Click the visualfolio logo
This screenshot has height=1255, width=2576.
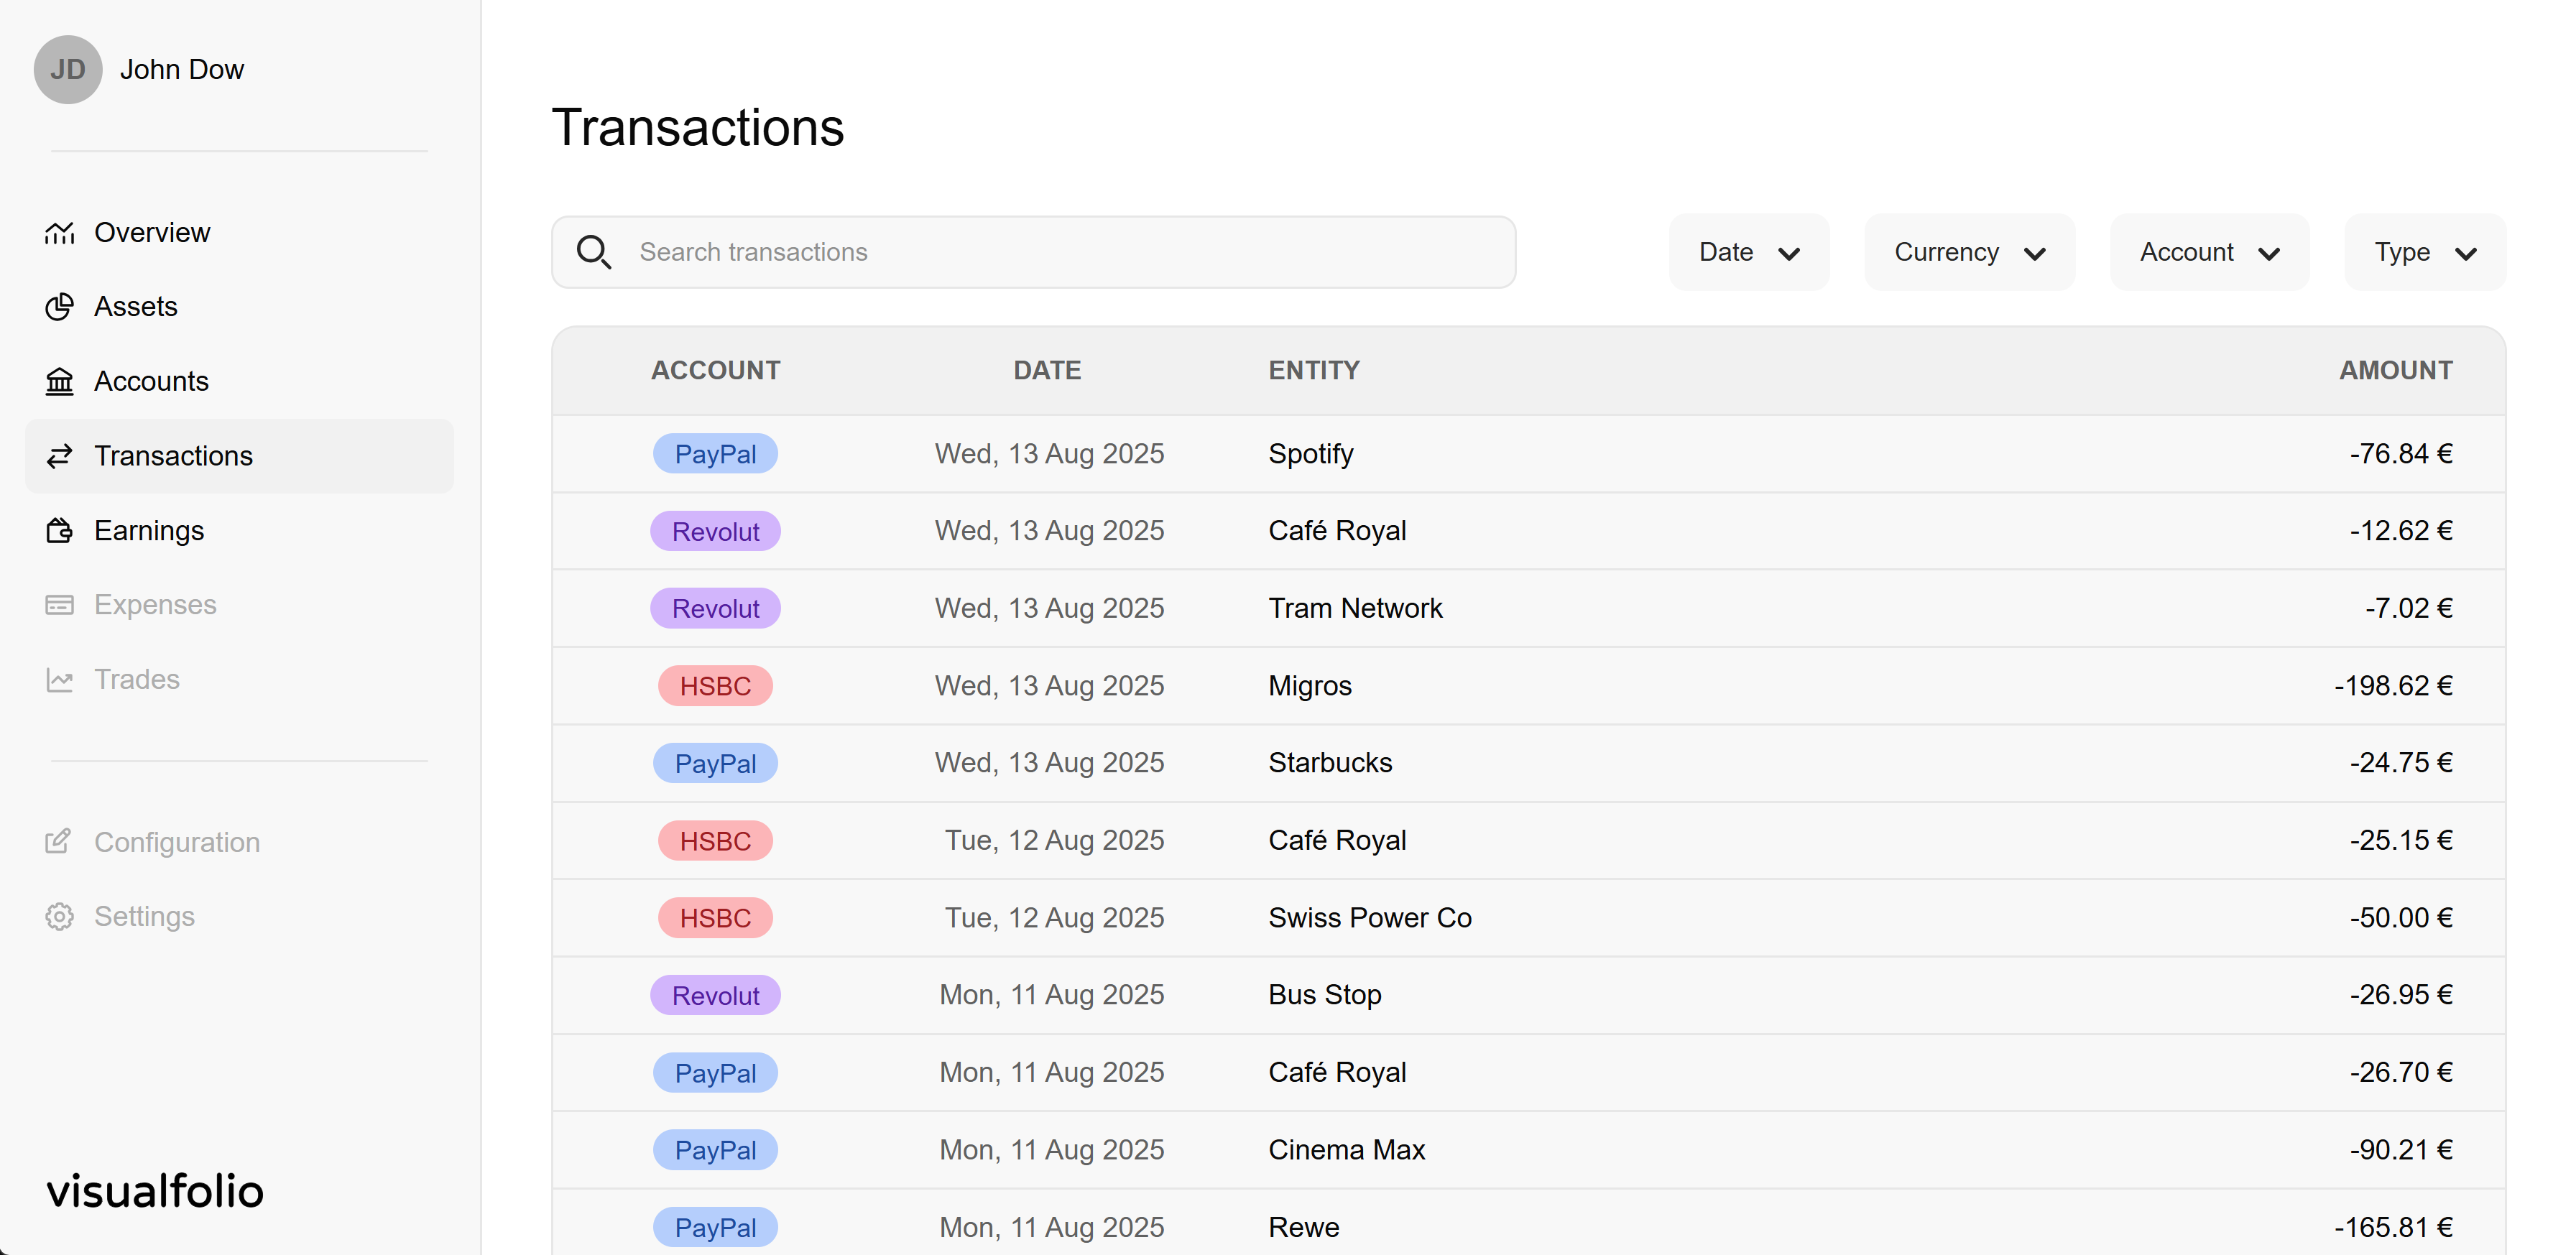coord(155,1190)
